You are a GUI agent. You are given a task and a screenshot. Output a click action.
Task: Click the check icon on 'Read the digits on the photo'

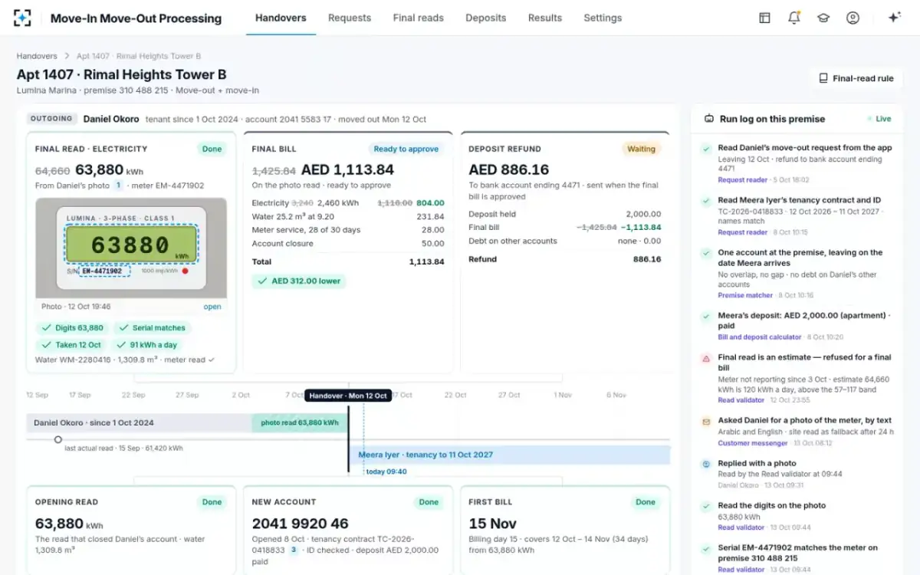pos(706,506)
